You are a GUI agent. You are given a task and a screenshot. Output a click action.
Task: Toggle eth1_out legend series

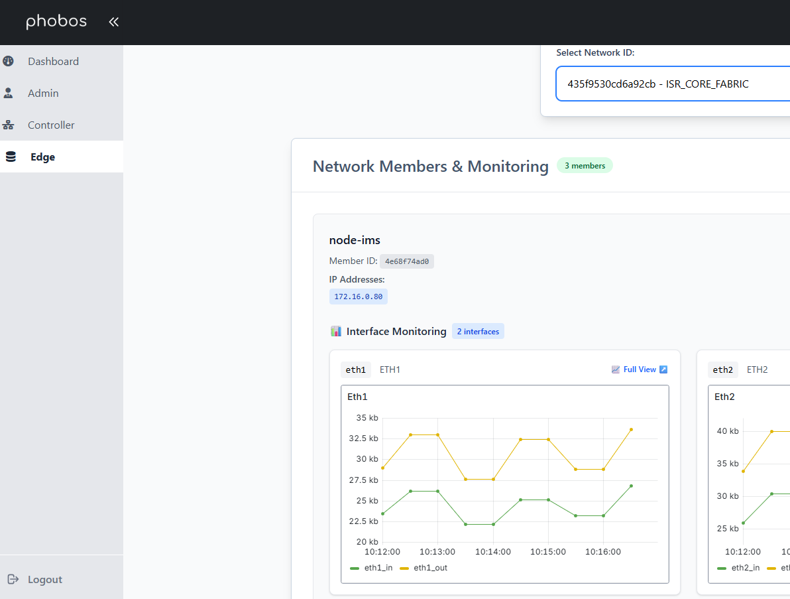click(423, 568)
